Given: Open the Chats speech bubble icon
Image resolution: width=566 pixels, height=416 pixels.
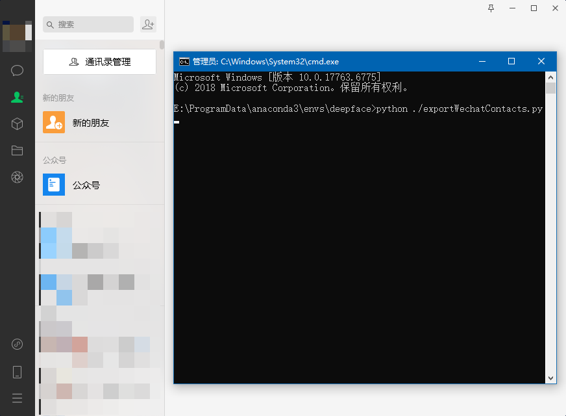Looking at the screenshot, I should click(17, 70).
